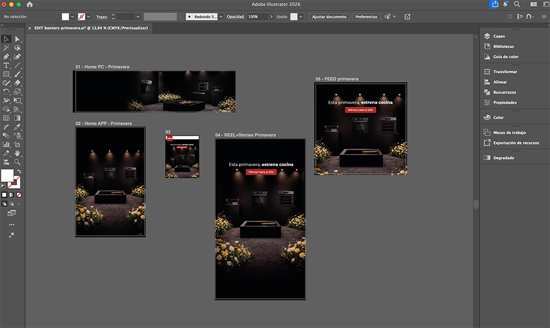The image size is (550, 328).
Task: Select the Blend tool
Action: pyautogui.click(x=6, y=136)
